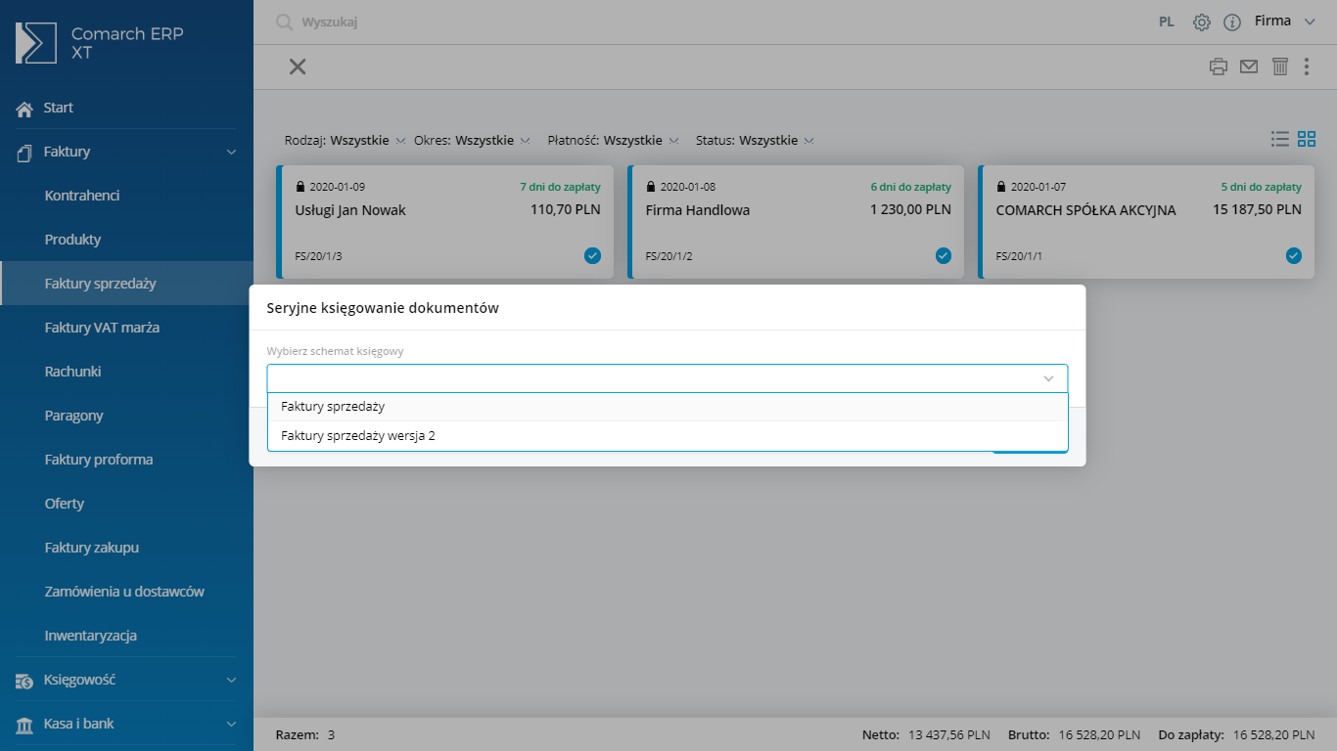Open Oferty in the sidebar
Screen dimensions: 1337x751
click(x=65, y=504)
